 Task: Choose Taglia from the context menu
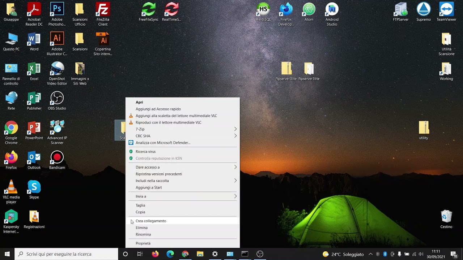[x=182, y=205]
